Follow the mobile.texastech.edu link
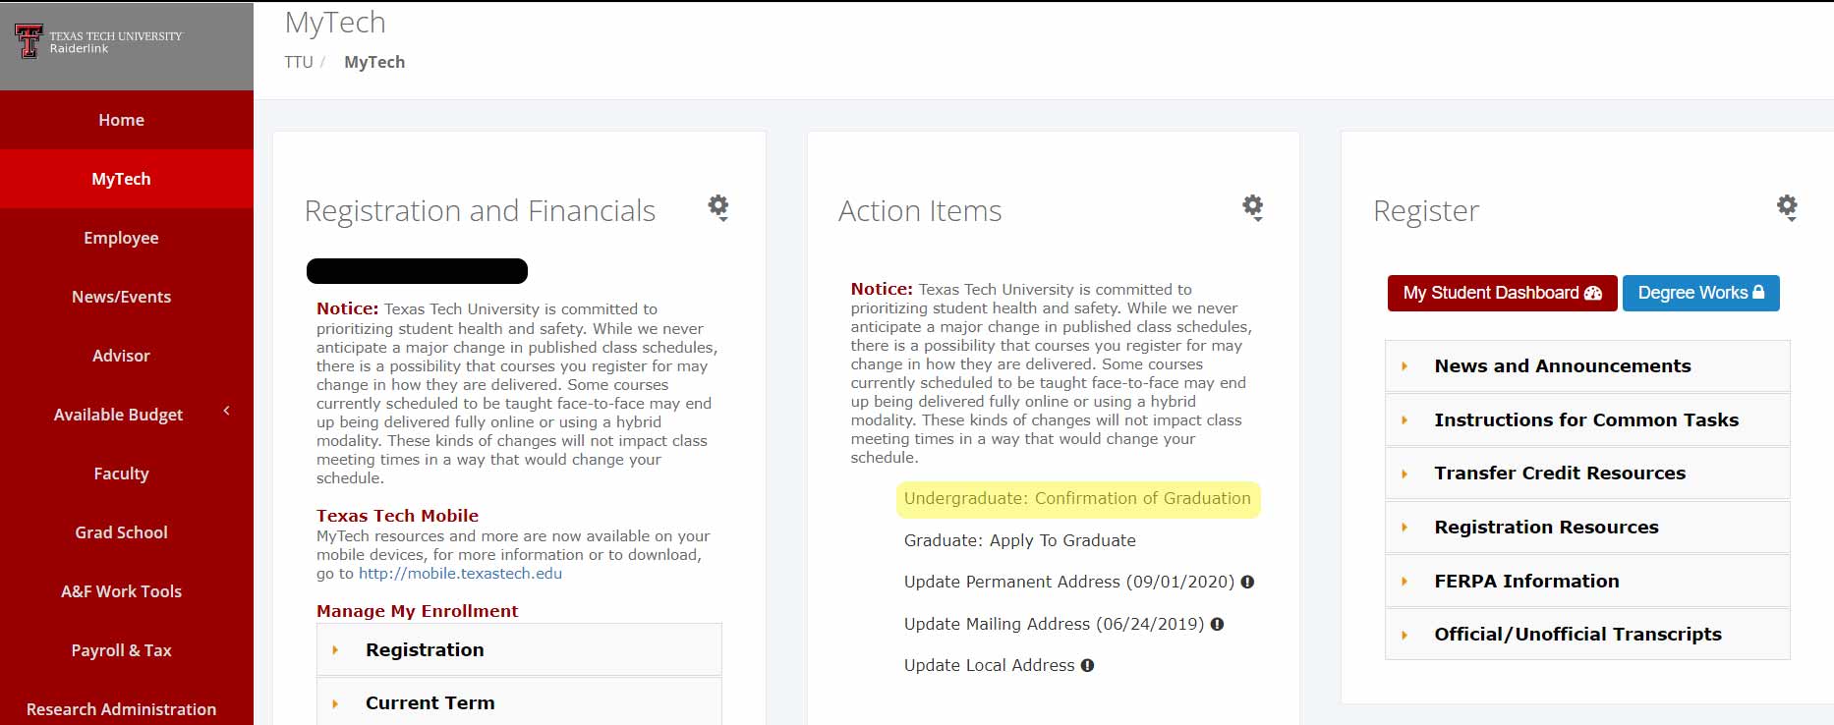This screenshot has width=1834, height=725. (460, 574)
